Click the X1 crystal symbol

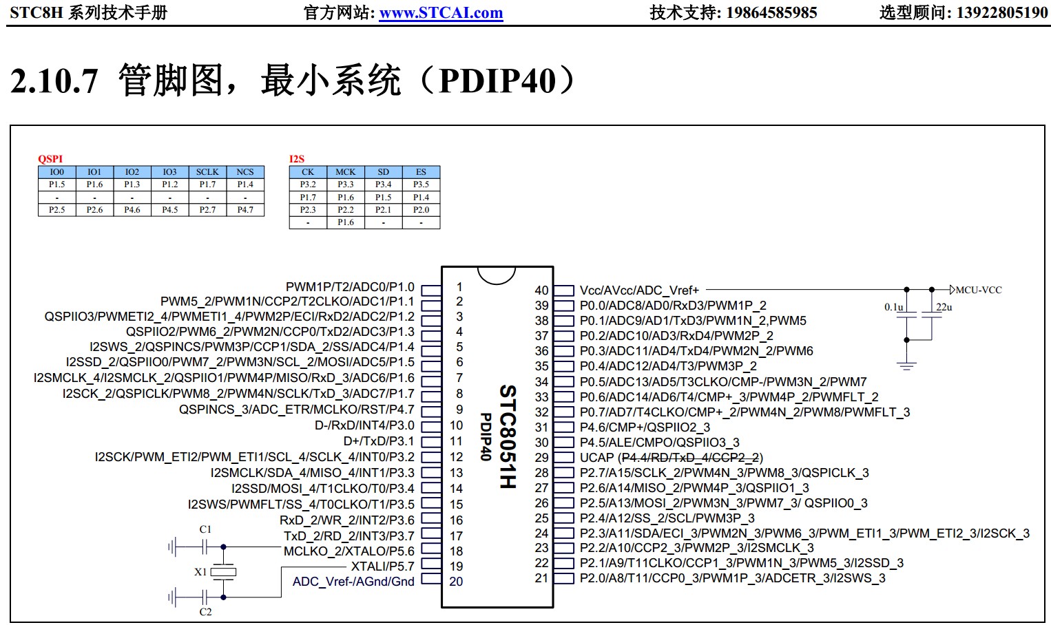point(223,572)
